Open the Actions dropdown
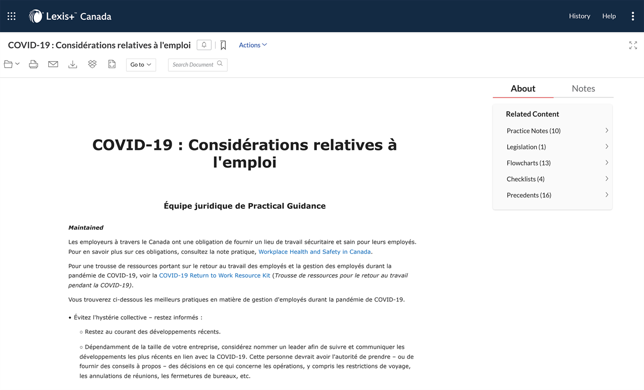The image size is (644, 390). (x=253, y=45)
